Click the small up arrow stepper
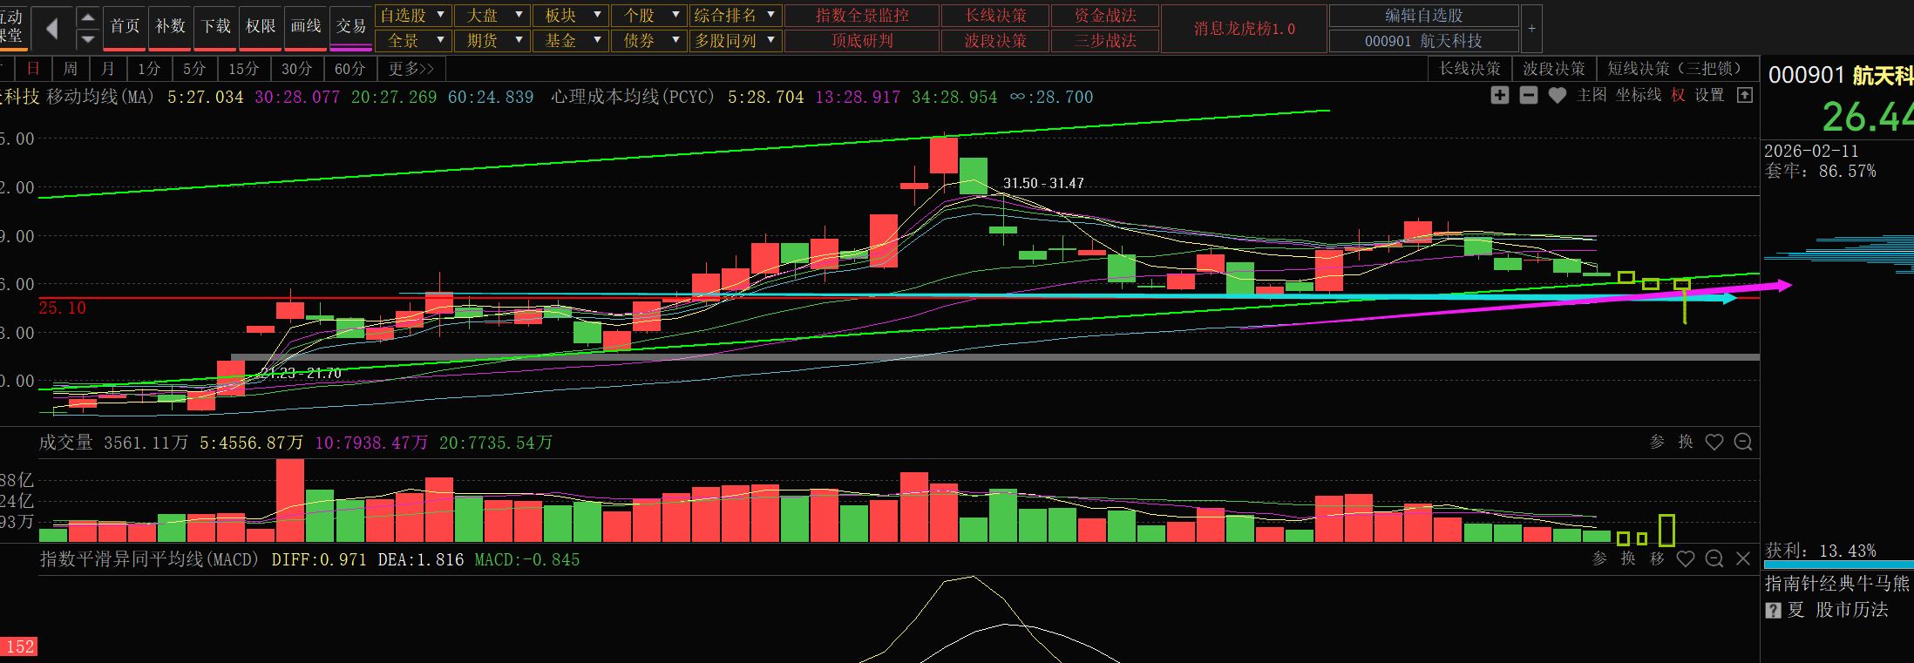The height and width of the screenshot is (663, 1914). pos(88,17)
